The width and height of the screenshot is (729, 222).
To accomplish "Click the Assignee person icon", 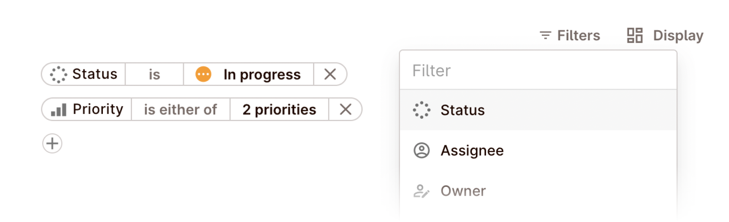I will click(421, 150).
